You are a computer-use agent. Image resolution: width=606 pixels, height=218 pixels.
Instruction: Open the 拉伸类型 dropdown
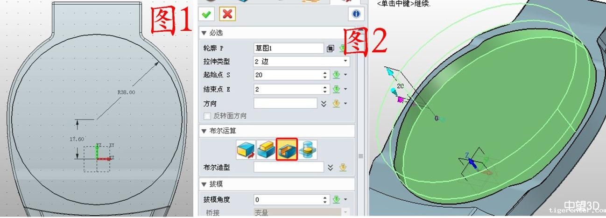click(x=302, y=61)
